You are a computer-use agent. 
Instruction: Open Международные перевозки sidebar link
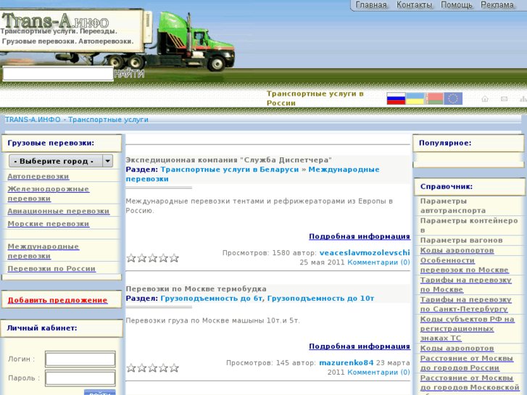point(43,251)
